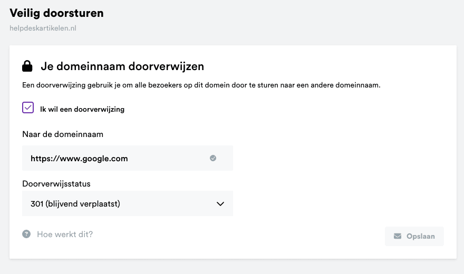Click the 'Veilig doorsturen' page title

coord(56,13)
